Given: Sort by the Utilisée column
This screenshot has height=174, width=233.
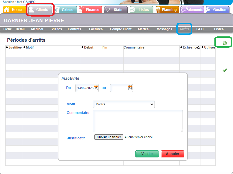Looking at the screenshot, I should [x=208, y=47].
